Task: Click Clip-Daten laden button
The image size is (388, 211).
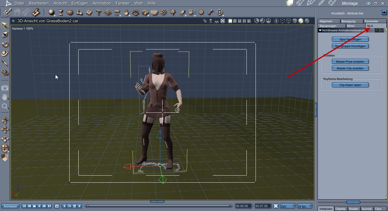Action: (350, 85)
